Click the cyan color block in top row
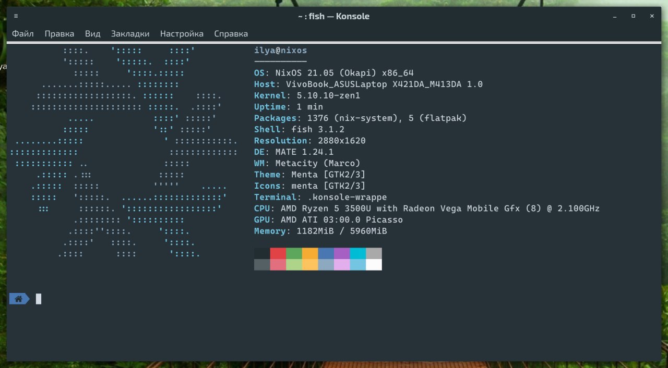Viewport: 668px width, 368px height. [x=358, y=253]
